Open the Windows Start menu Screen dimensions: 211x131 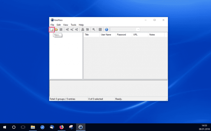5,127
